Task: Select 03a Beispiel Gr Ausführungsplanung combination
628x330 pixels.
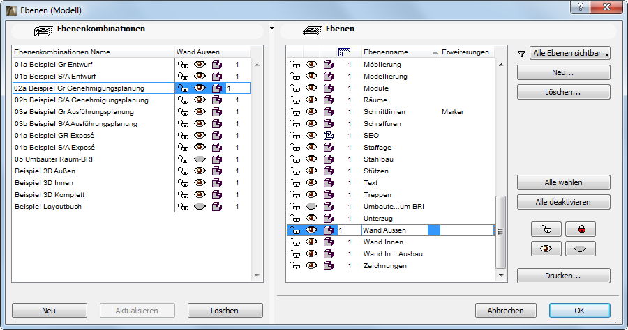Action: click(x=75, y=112)
